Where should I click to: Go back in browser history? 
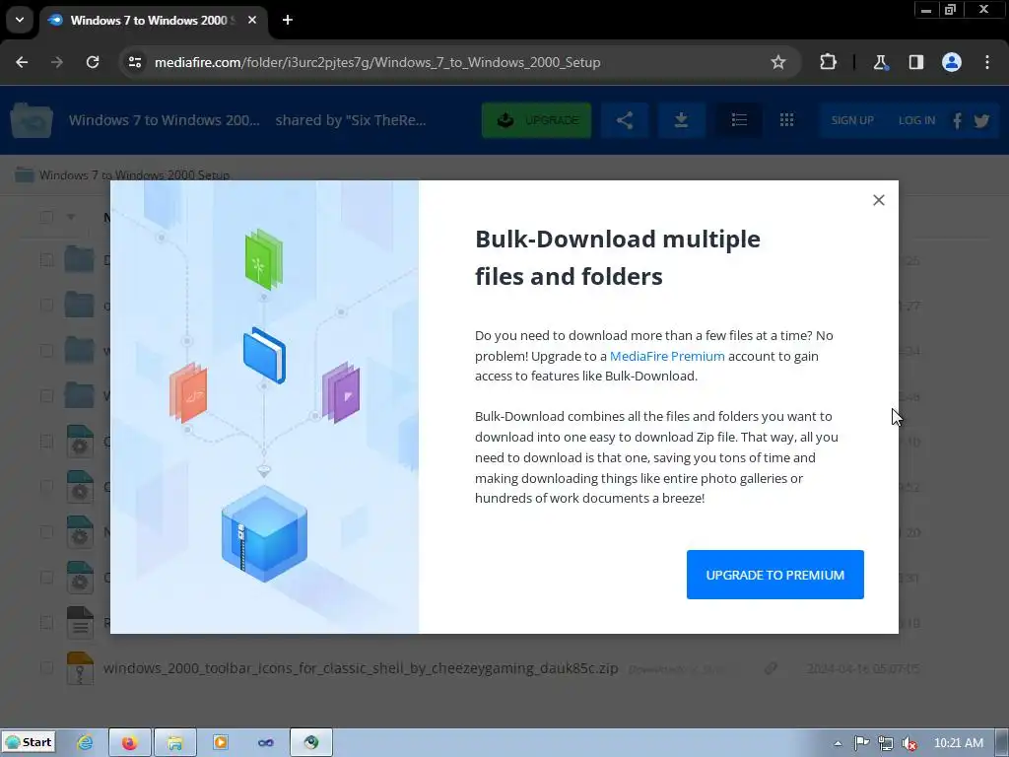tap(22, 62)
